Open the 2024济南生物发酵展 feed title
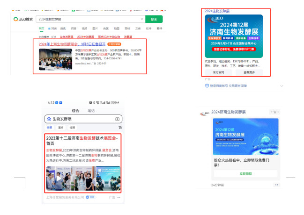 (229, 112)
